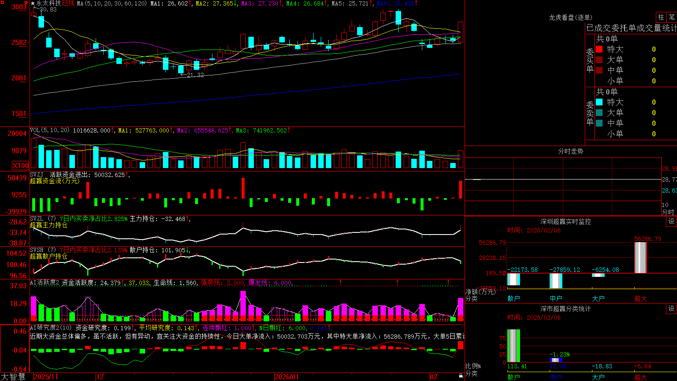Click the teal 中单 sell-order swatch

[599, 123]
